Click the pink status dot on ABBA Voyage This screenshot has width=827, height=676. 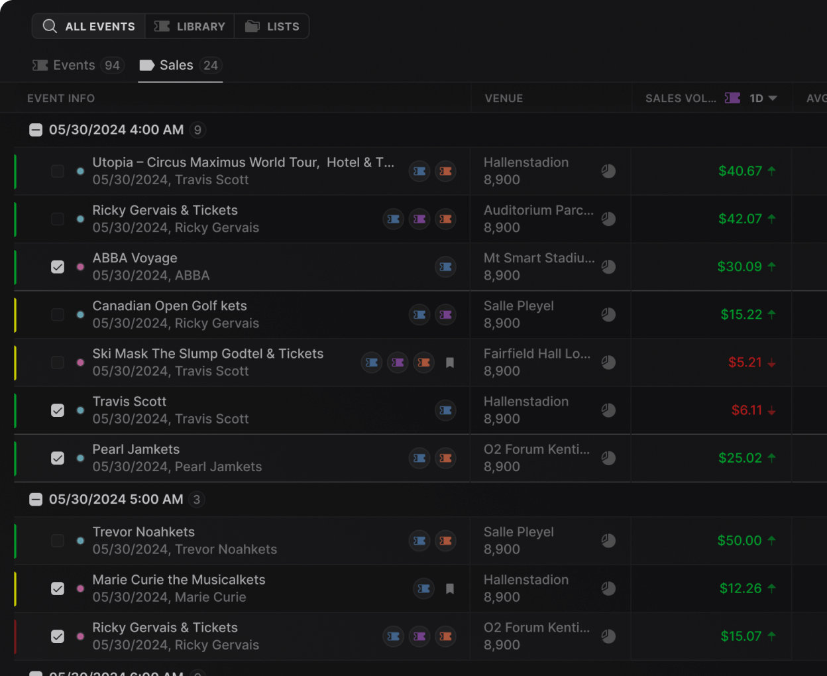click(80, 267)
